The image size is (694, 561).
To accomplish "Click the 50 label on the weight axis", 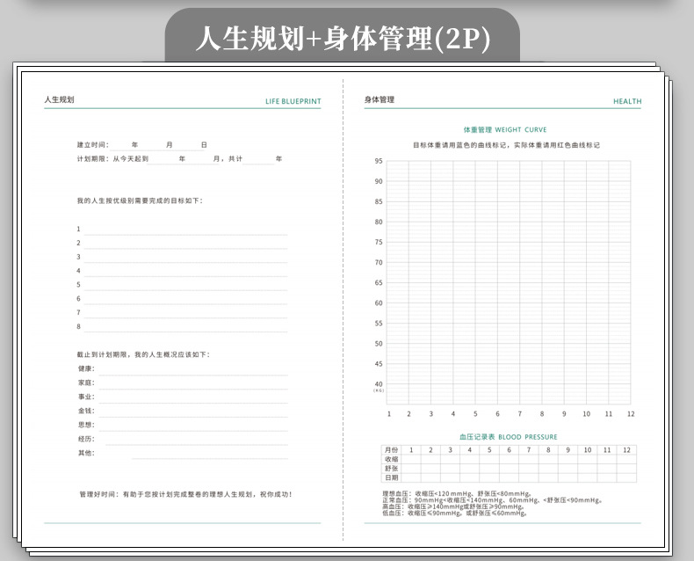I will [x=379, y=344].
